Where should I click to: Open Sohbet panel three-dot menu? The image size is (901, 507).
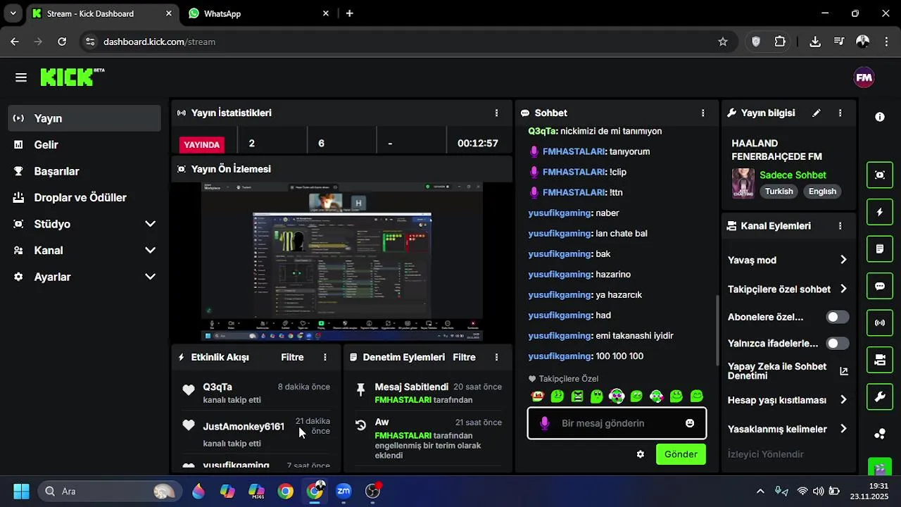coord(702,113)
